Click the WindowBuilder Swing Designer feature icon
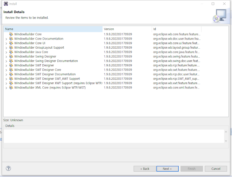The image size is (232, 177). 11,56
